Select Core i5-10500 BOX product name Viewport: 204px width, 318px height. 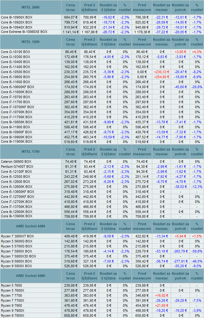tap(16, 72)
